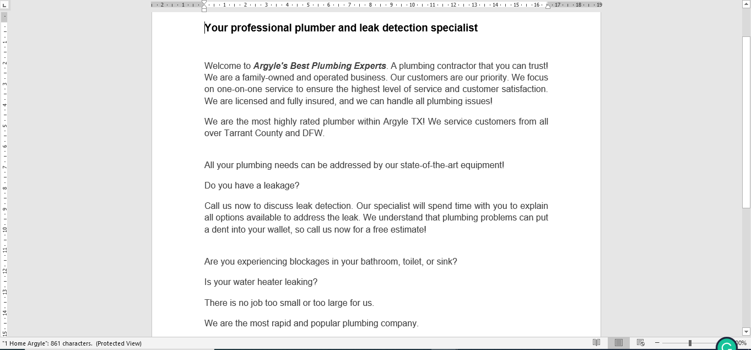Screen dimensions: 751x350
Task: Switch to Web Layout view
Action: tap(640, 343)
